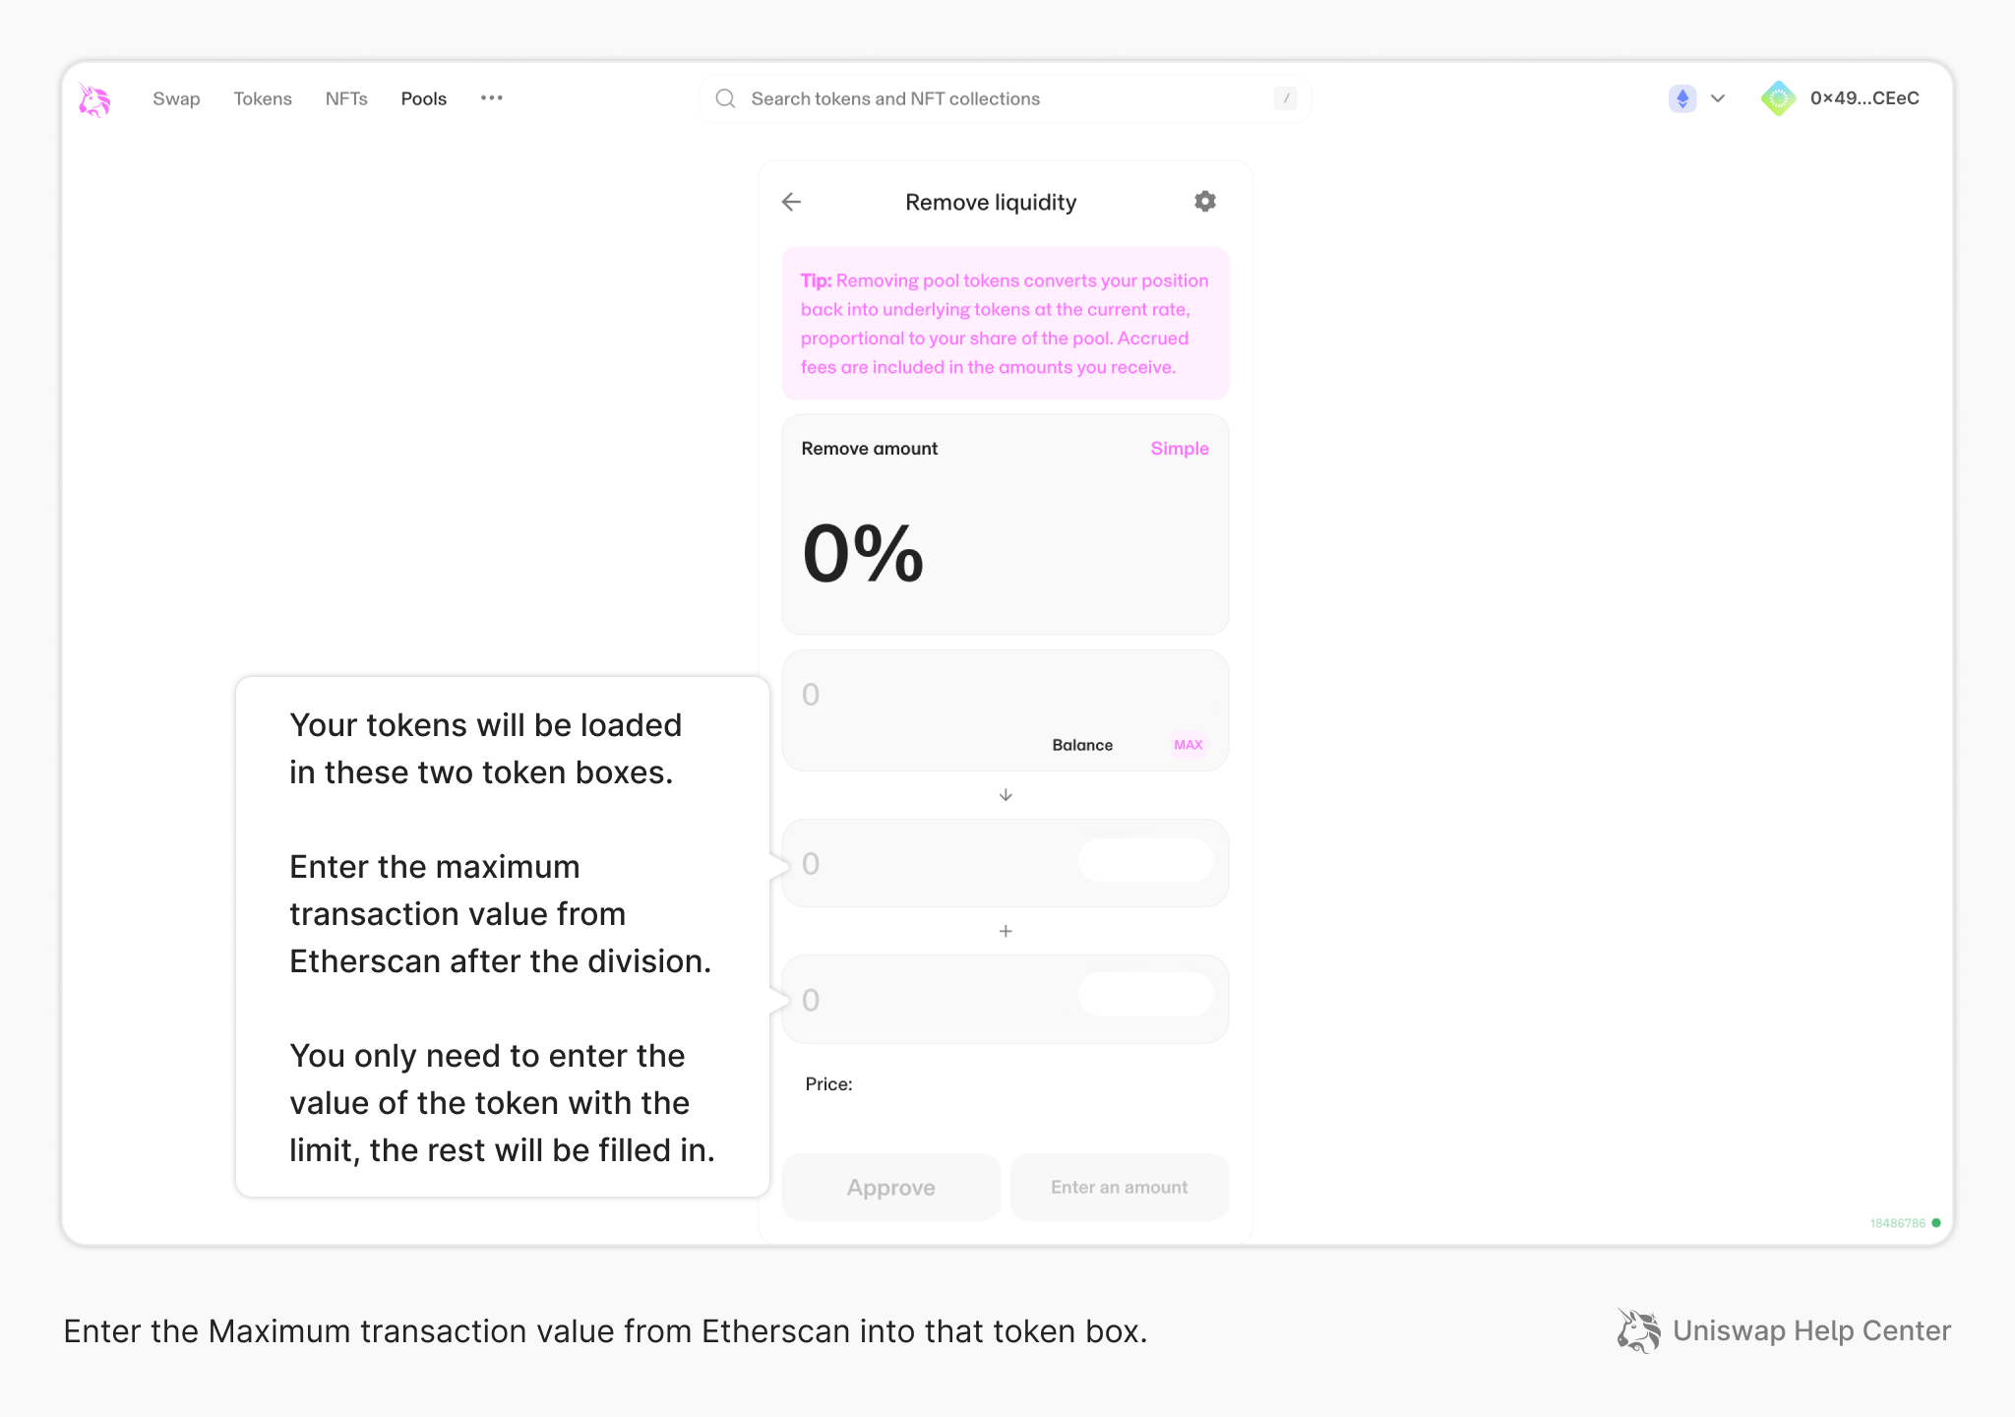Click the search magnifier icon

[x=725, y=98]
